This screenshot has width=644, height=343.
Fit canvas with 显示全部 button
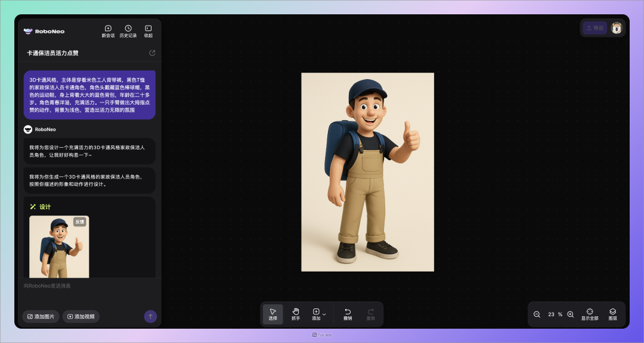590,314
